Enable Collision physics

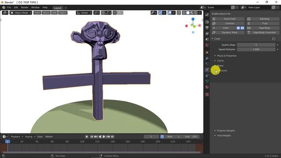tap(228, 23)
